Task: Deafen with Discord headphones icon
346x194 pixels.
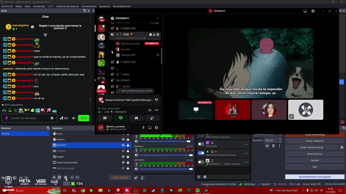Action: coord(150,128)
